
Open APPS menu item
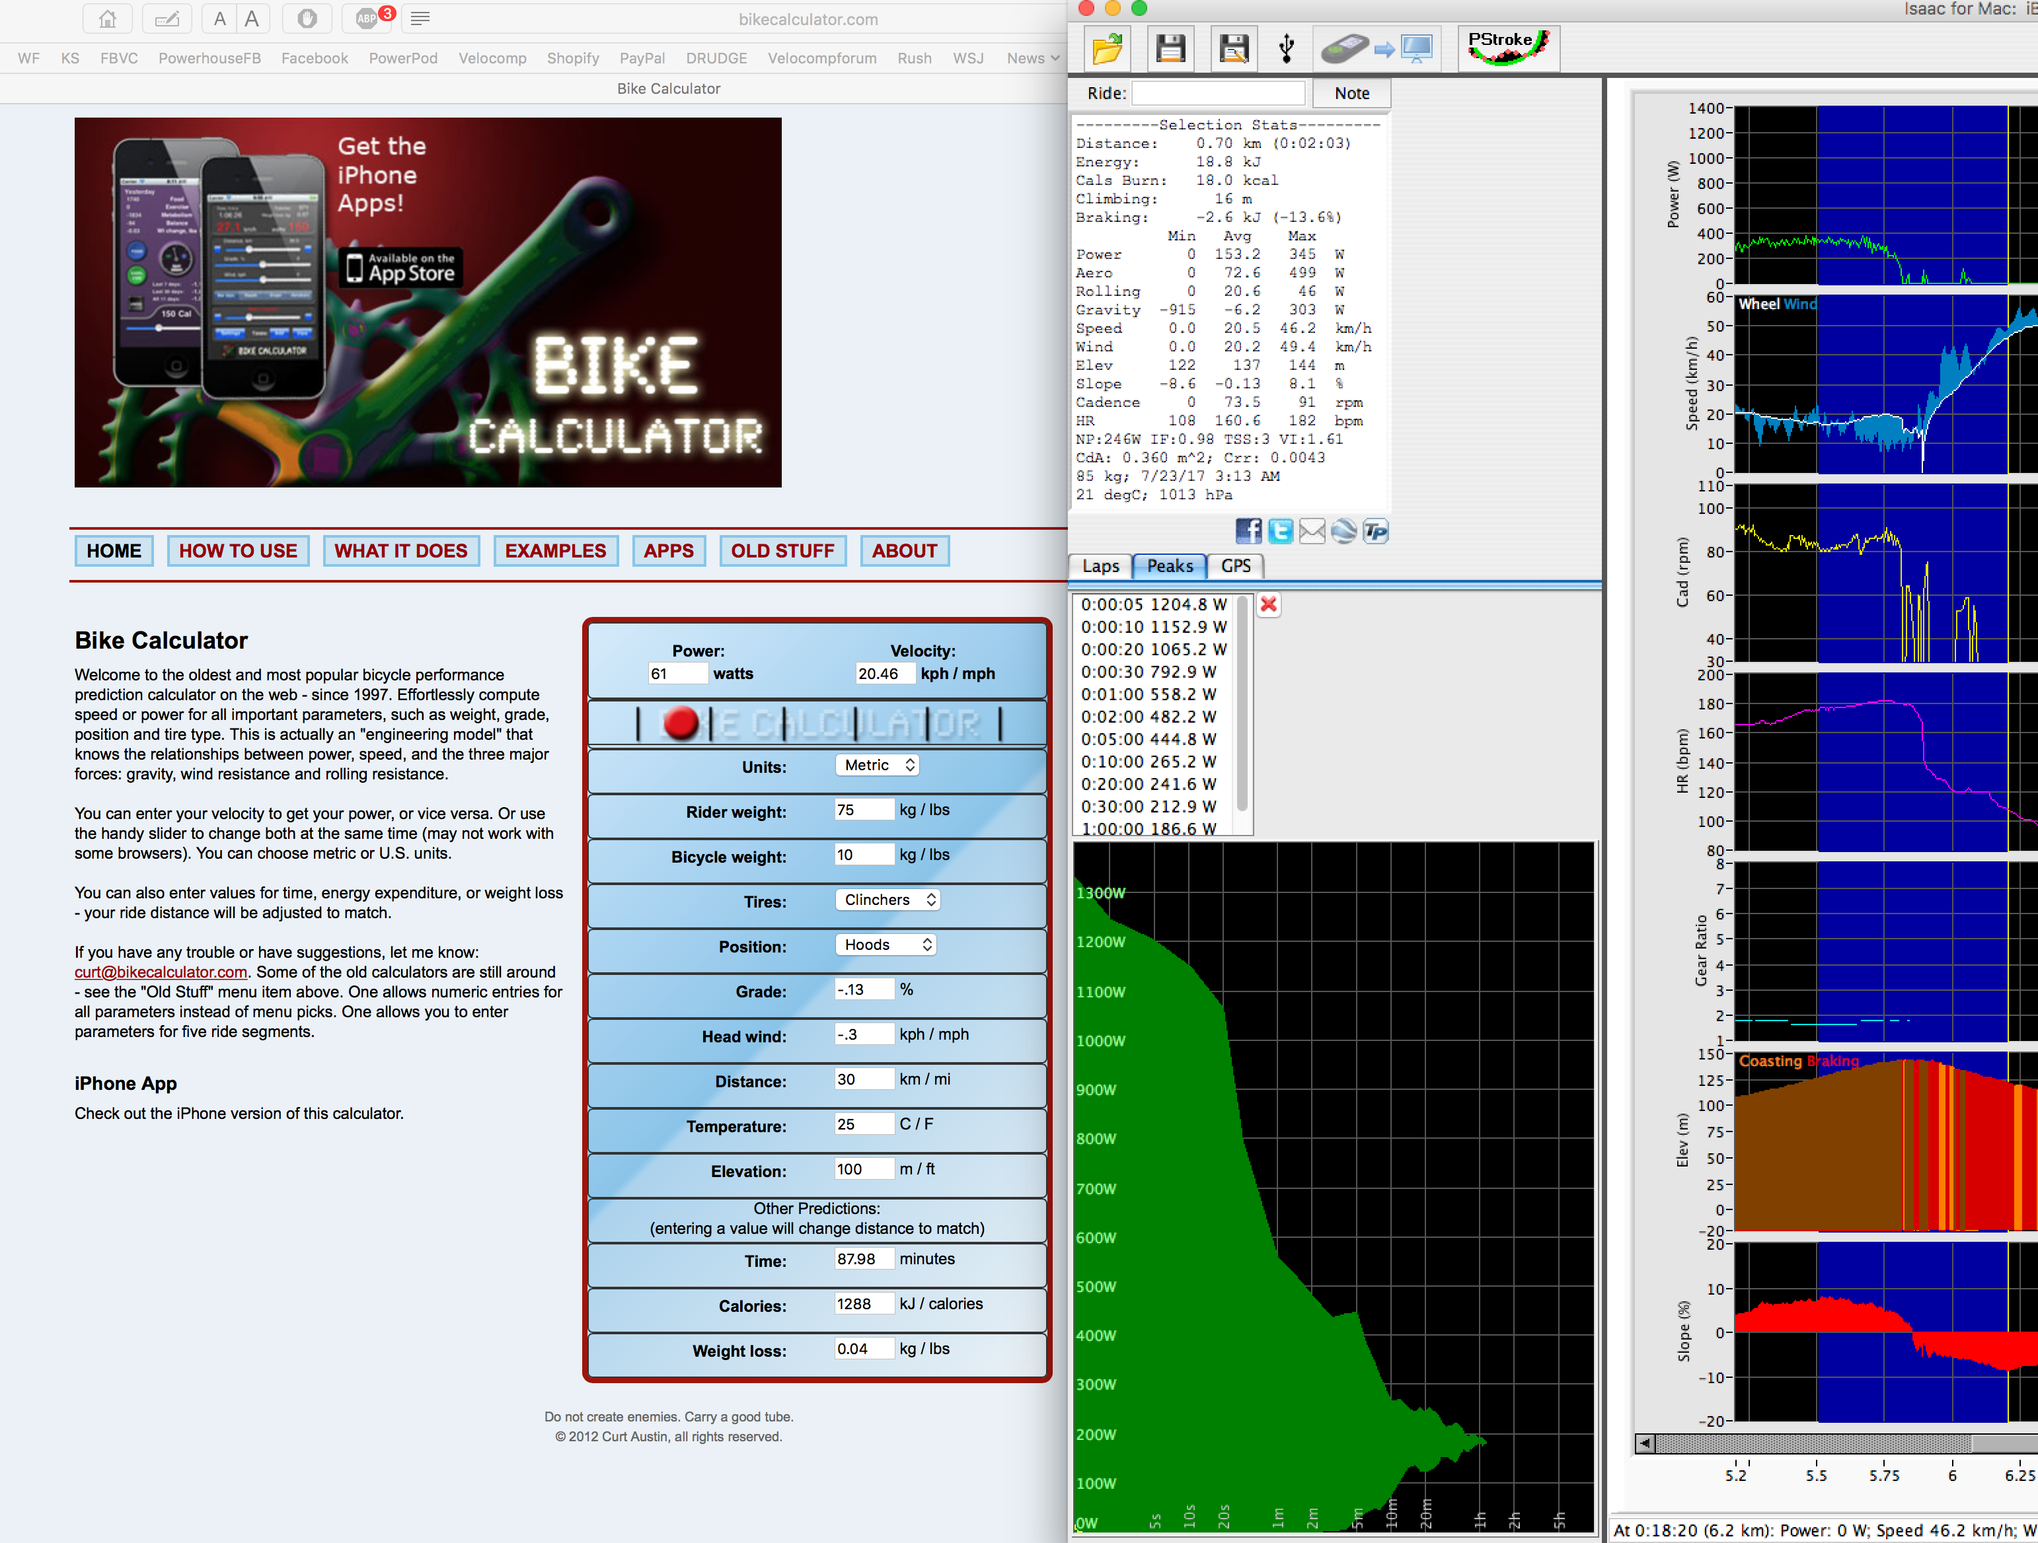coord(669,551)
